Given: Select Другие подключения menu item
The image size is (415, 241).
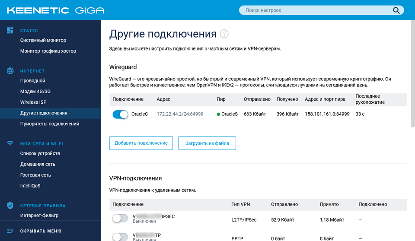Looking at the screenshot, I should point(51,113).
